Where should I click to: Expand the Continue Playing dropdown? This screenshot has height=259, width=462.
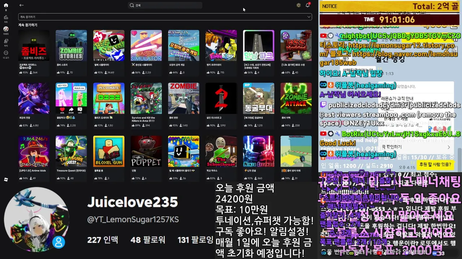click(165, 17)
